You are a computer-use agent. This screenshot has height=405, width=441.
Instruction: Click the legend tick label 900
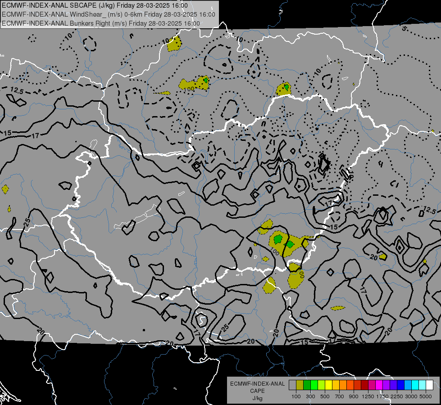[x=354, y=396]
